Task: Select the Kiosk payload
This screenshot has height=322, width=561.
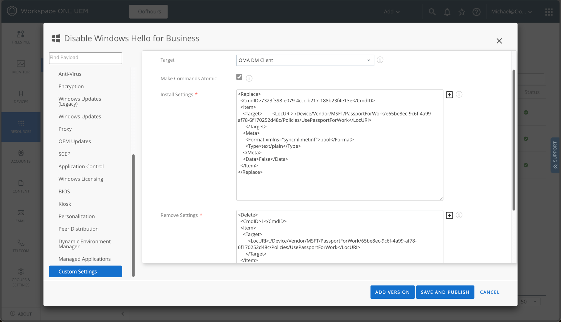Action: click(x=65, y=204)
